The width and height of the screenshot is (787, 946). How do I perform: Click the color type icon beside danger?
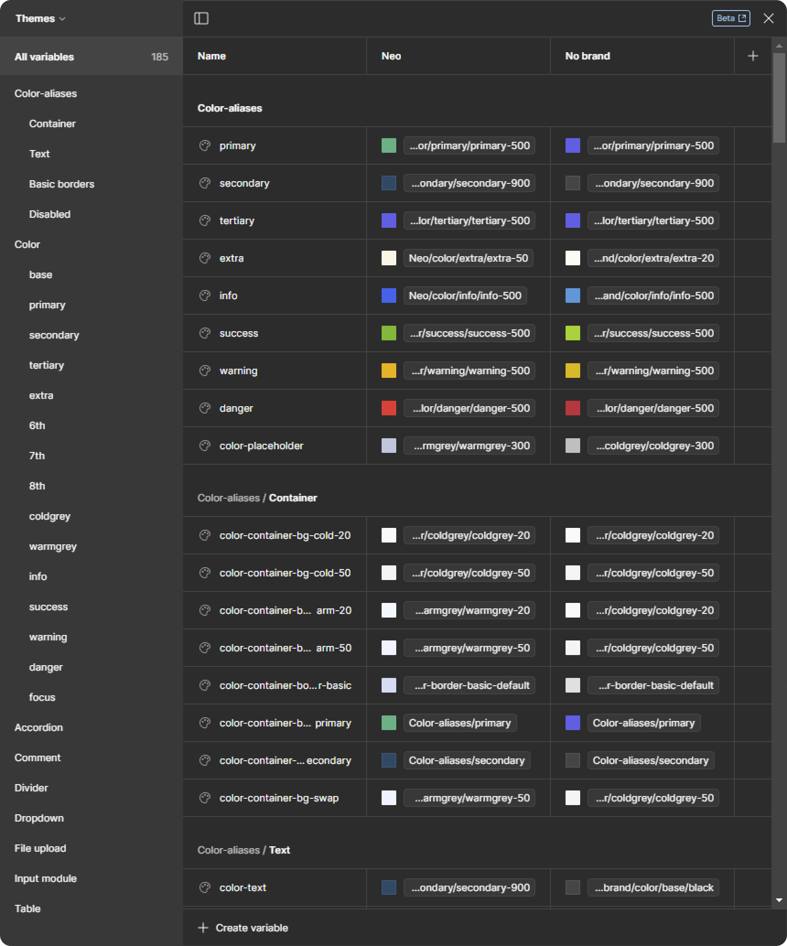(x=205, y=408)
